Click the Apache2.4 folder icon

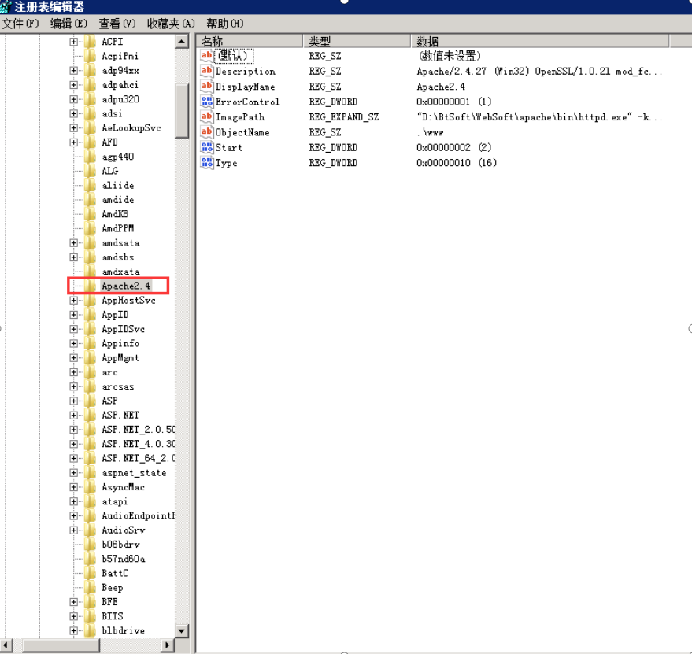pos(91,286)
